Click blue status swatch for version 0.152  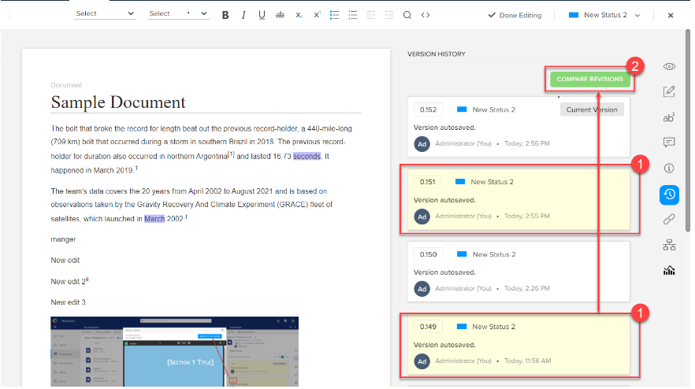coord(462,109)
